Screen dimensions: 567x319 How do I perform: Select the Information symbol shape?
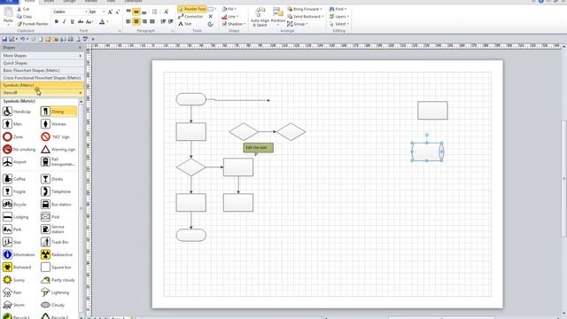point(19,254)
